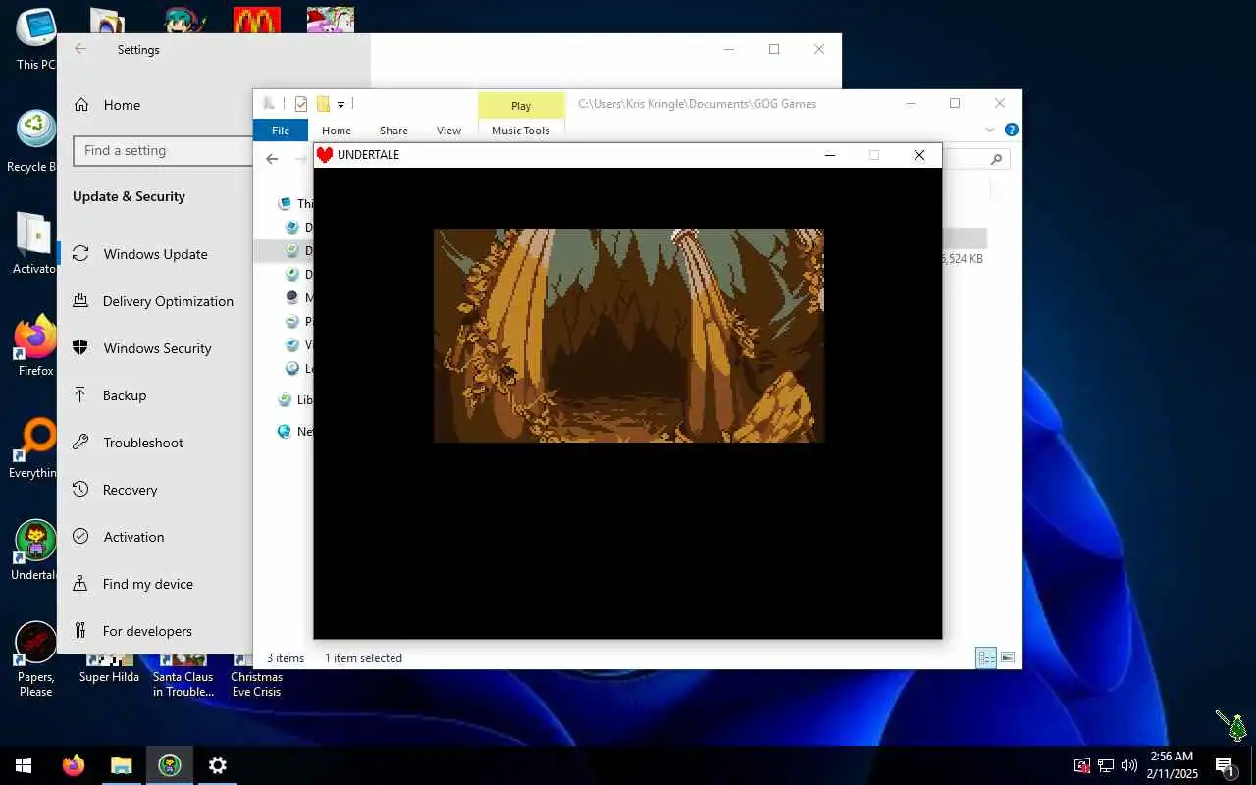Click the Troubleshoot wrench icon
This screenshot has height=785, width=1256.
click(81, 443)
